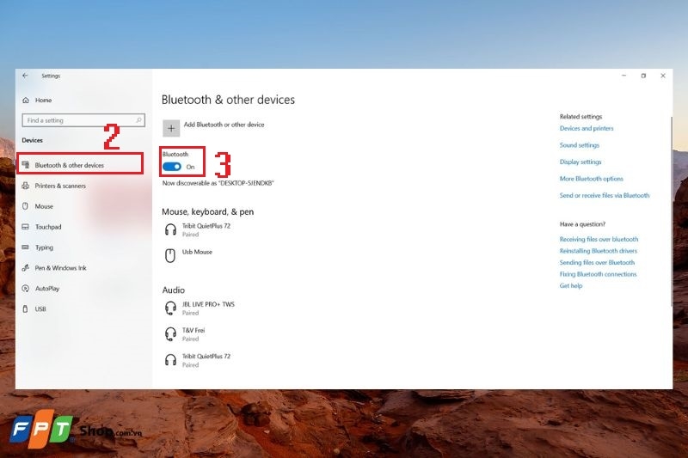Click the Touchpad sidebar icon
The image size is (688, 458).
point(26,227)
